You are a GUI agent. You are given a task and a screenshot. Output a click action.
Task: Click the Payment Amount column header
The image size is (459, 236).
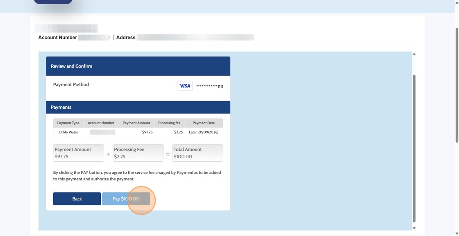click(136, 123)
